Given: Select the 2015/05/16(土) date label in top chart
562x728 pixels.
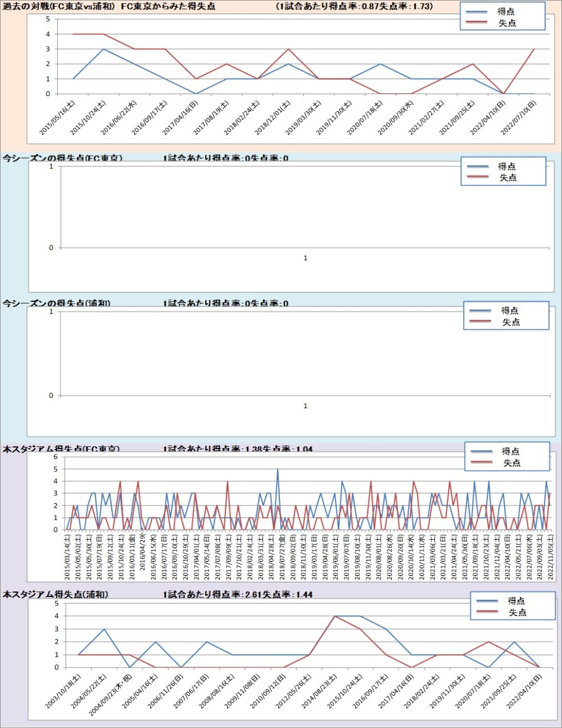Looking at the screenshot, I should coord(58,117).
